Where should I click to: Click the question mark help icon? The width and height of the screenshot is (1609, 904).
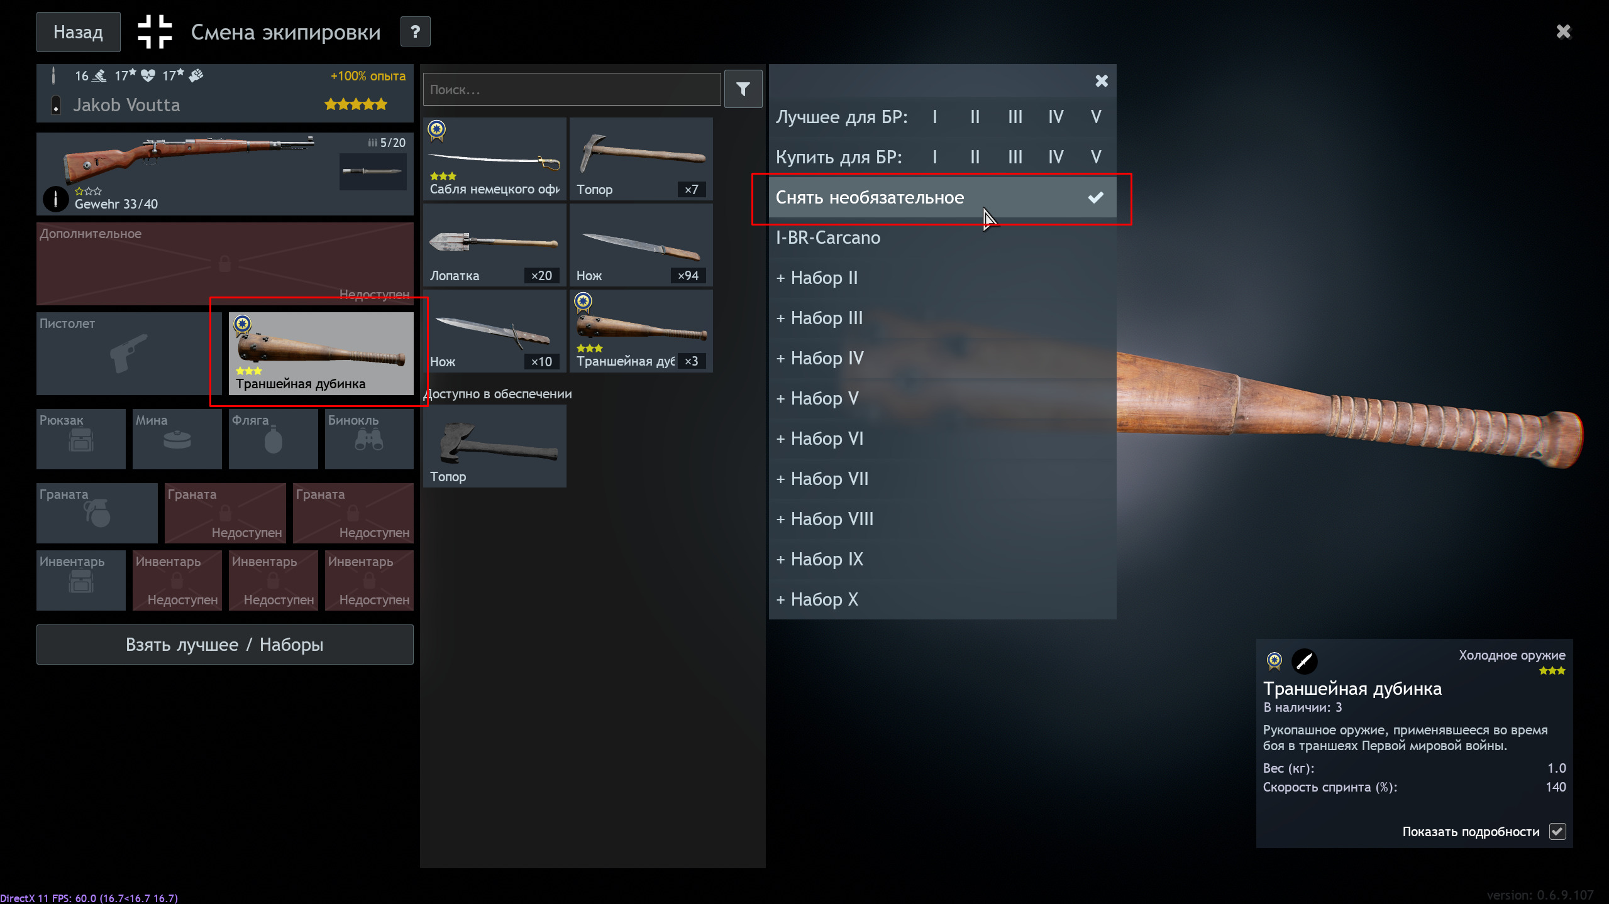click(x=415, y=32)
